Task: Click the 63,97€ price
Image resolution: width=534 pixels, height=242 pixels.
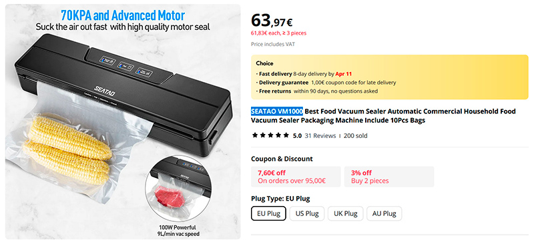Action: (272, 21)
